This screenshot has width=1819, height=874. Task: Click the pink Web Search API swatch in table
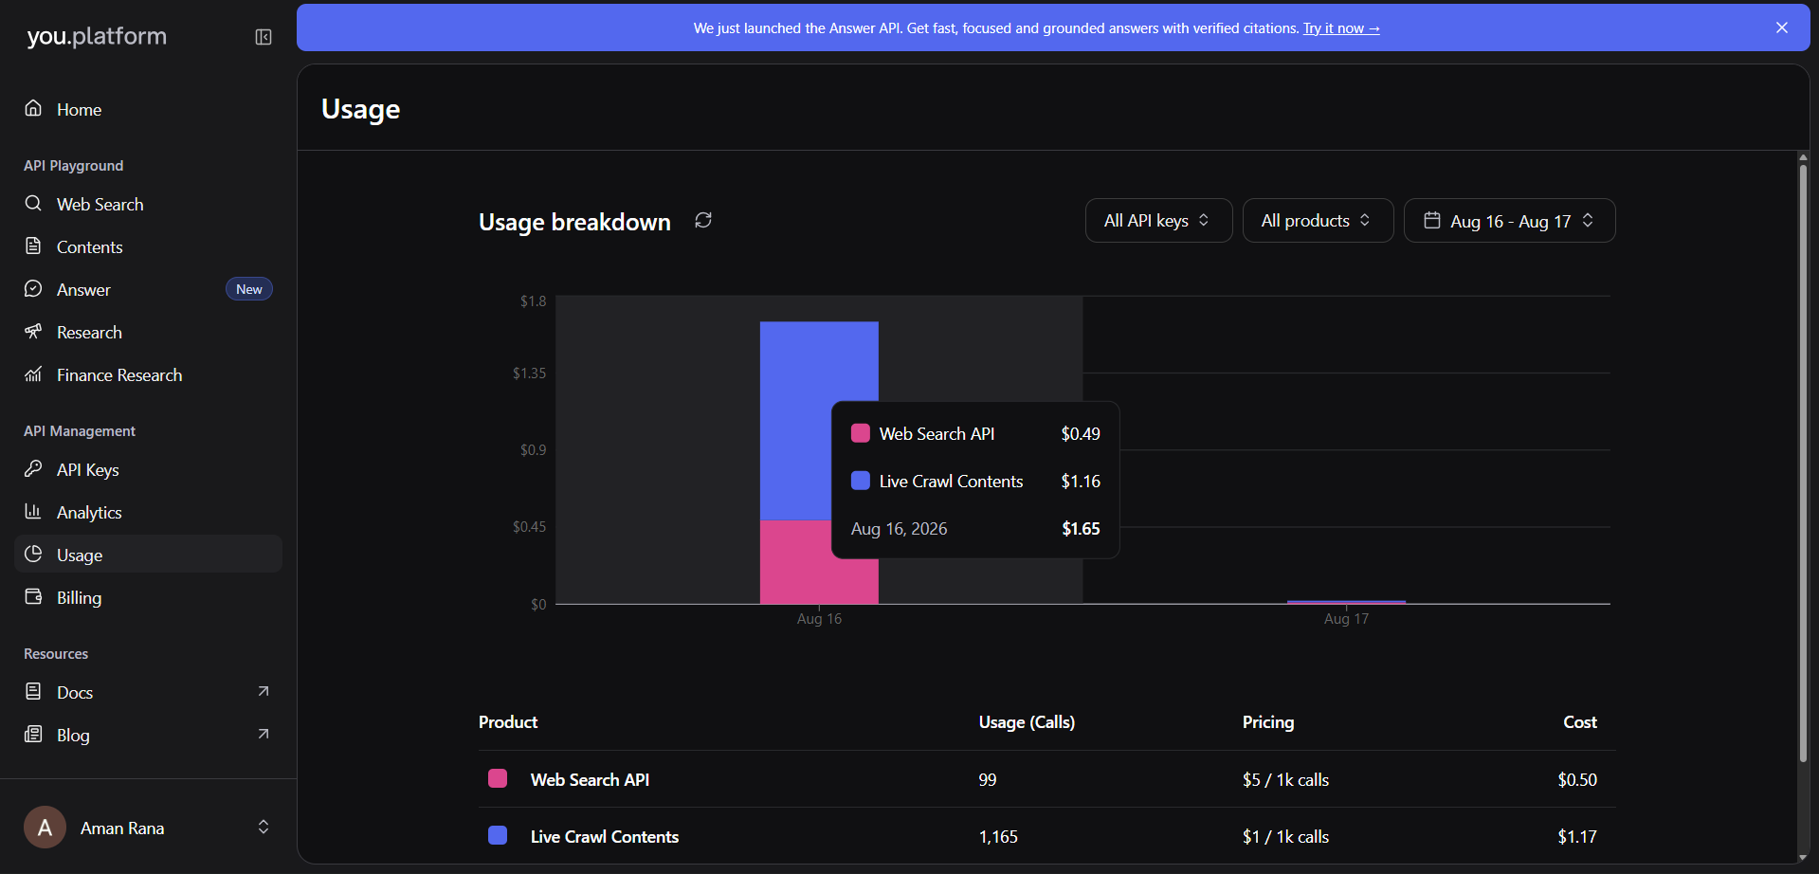click(498, 778)
